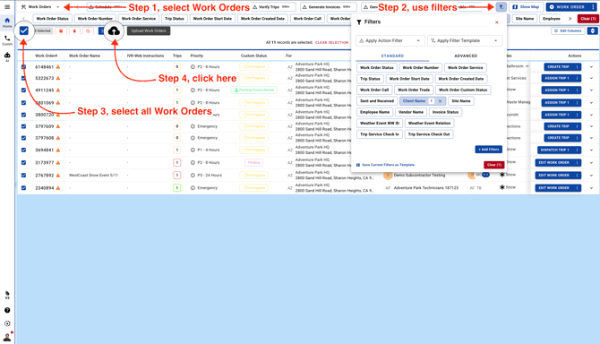Open the user profile icon in sidebar
This screenshot has height=344, width=600.
(7, 337)
